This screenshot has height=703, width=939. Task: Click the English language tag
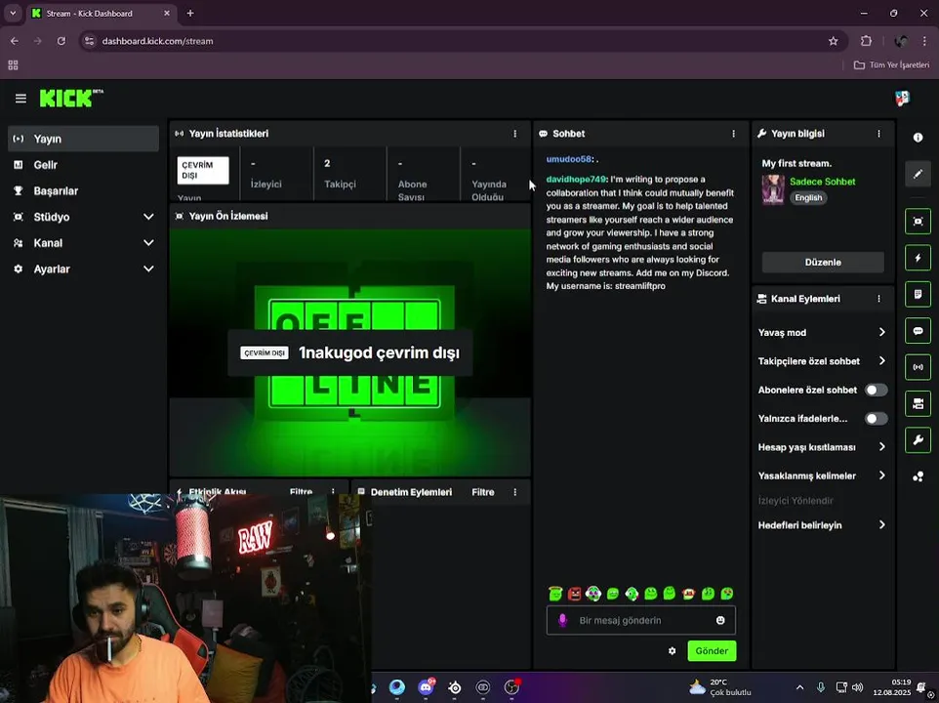[808, 197]
